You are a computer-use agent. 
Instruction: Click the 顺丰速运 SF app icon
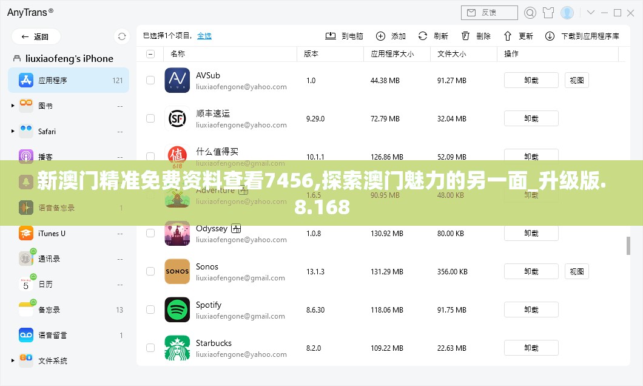click(177, 118)
